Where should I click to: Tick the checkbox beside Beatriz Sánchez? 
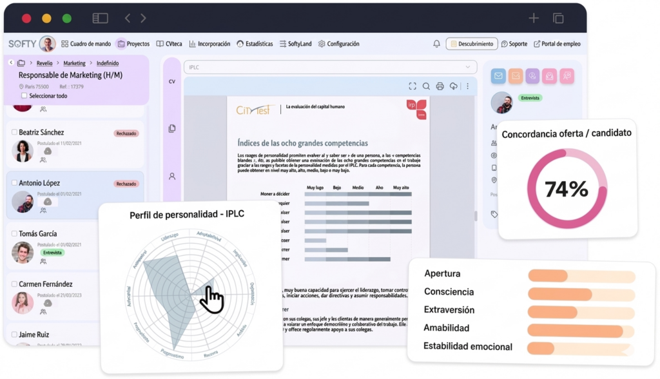click(x=14, y=132)
